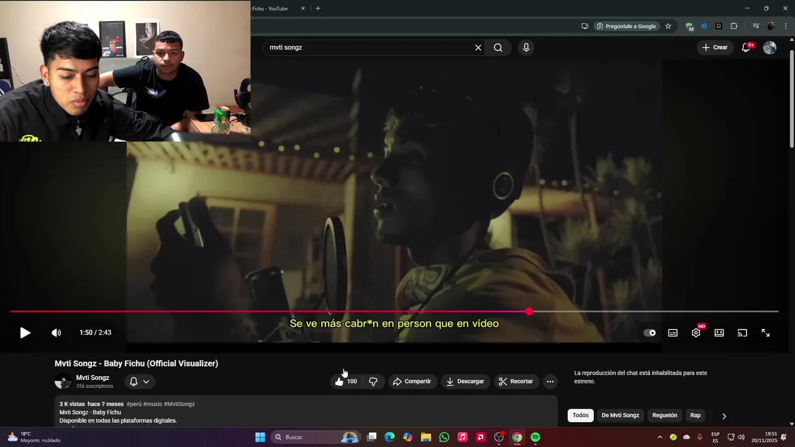
Task: Select the Todos filter chip
Action: pos(581,415)
